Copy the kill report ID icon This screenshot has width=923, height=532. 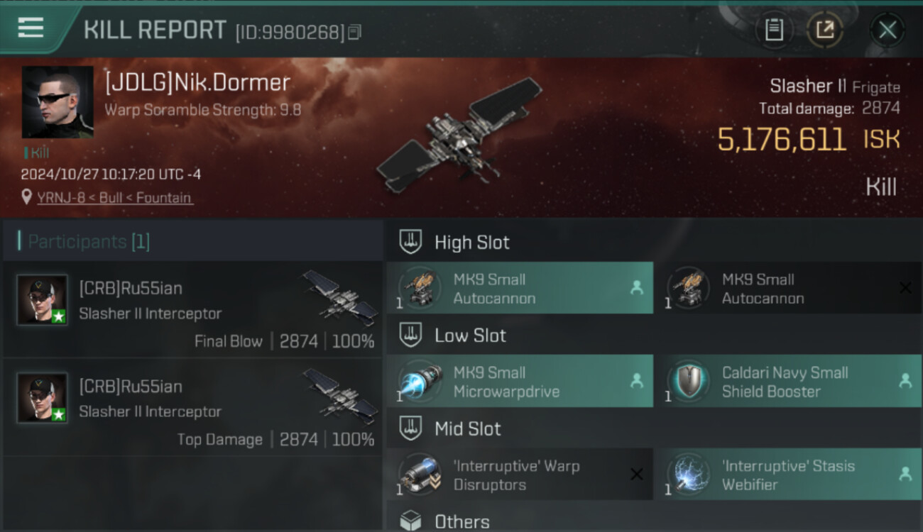tap(354, 32)
